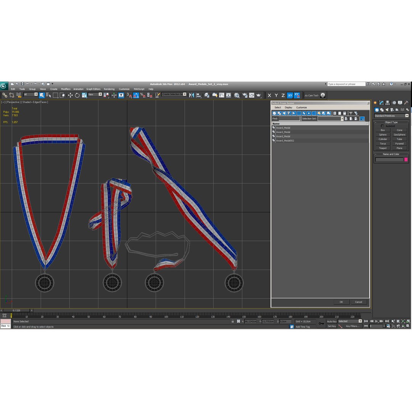The height and width of the screenshot is (412, 412).
Task: Toggle the selection lock icon
Action: [233, 321]
